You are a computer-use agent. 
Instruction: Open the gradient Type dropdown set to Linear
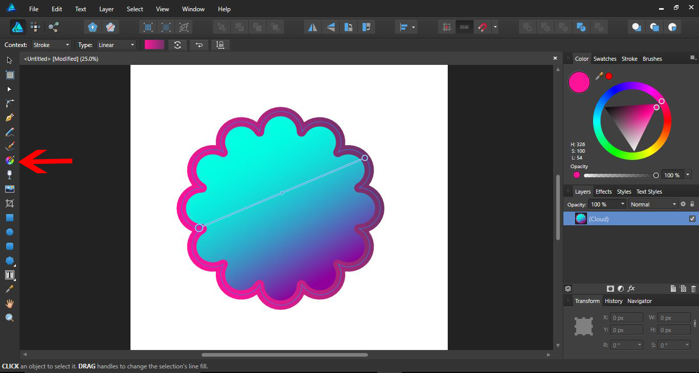(x=116, y=45)
